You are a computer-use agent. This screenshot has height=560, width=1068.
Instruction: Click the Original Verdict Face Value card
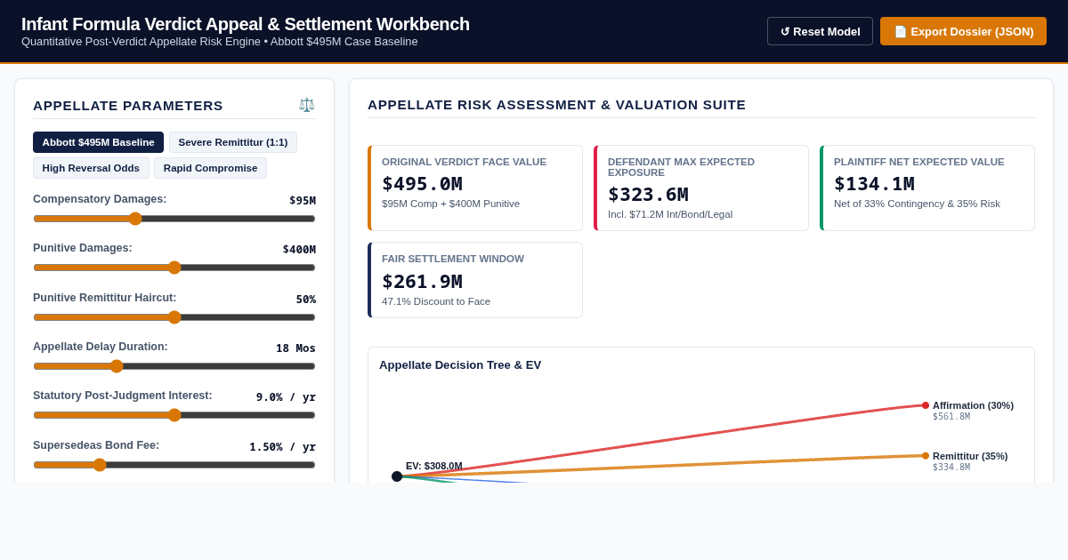click(475, 188)
